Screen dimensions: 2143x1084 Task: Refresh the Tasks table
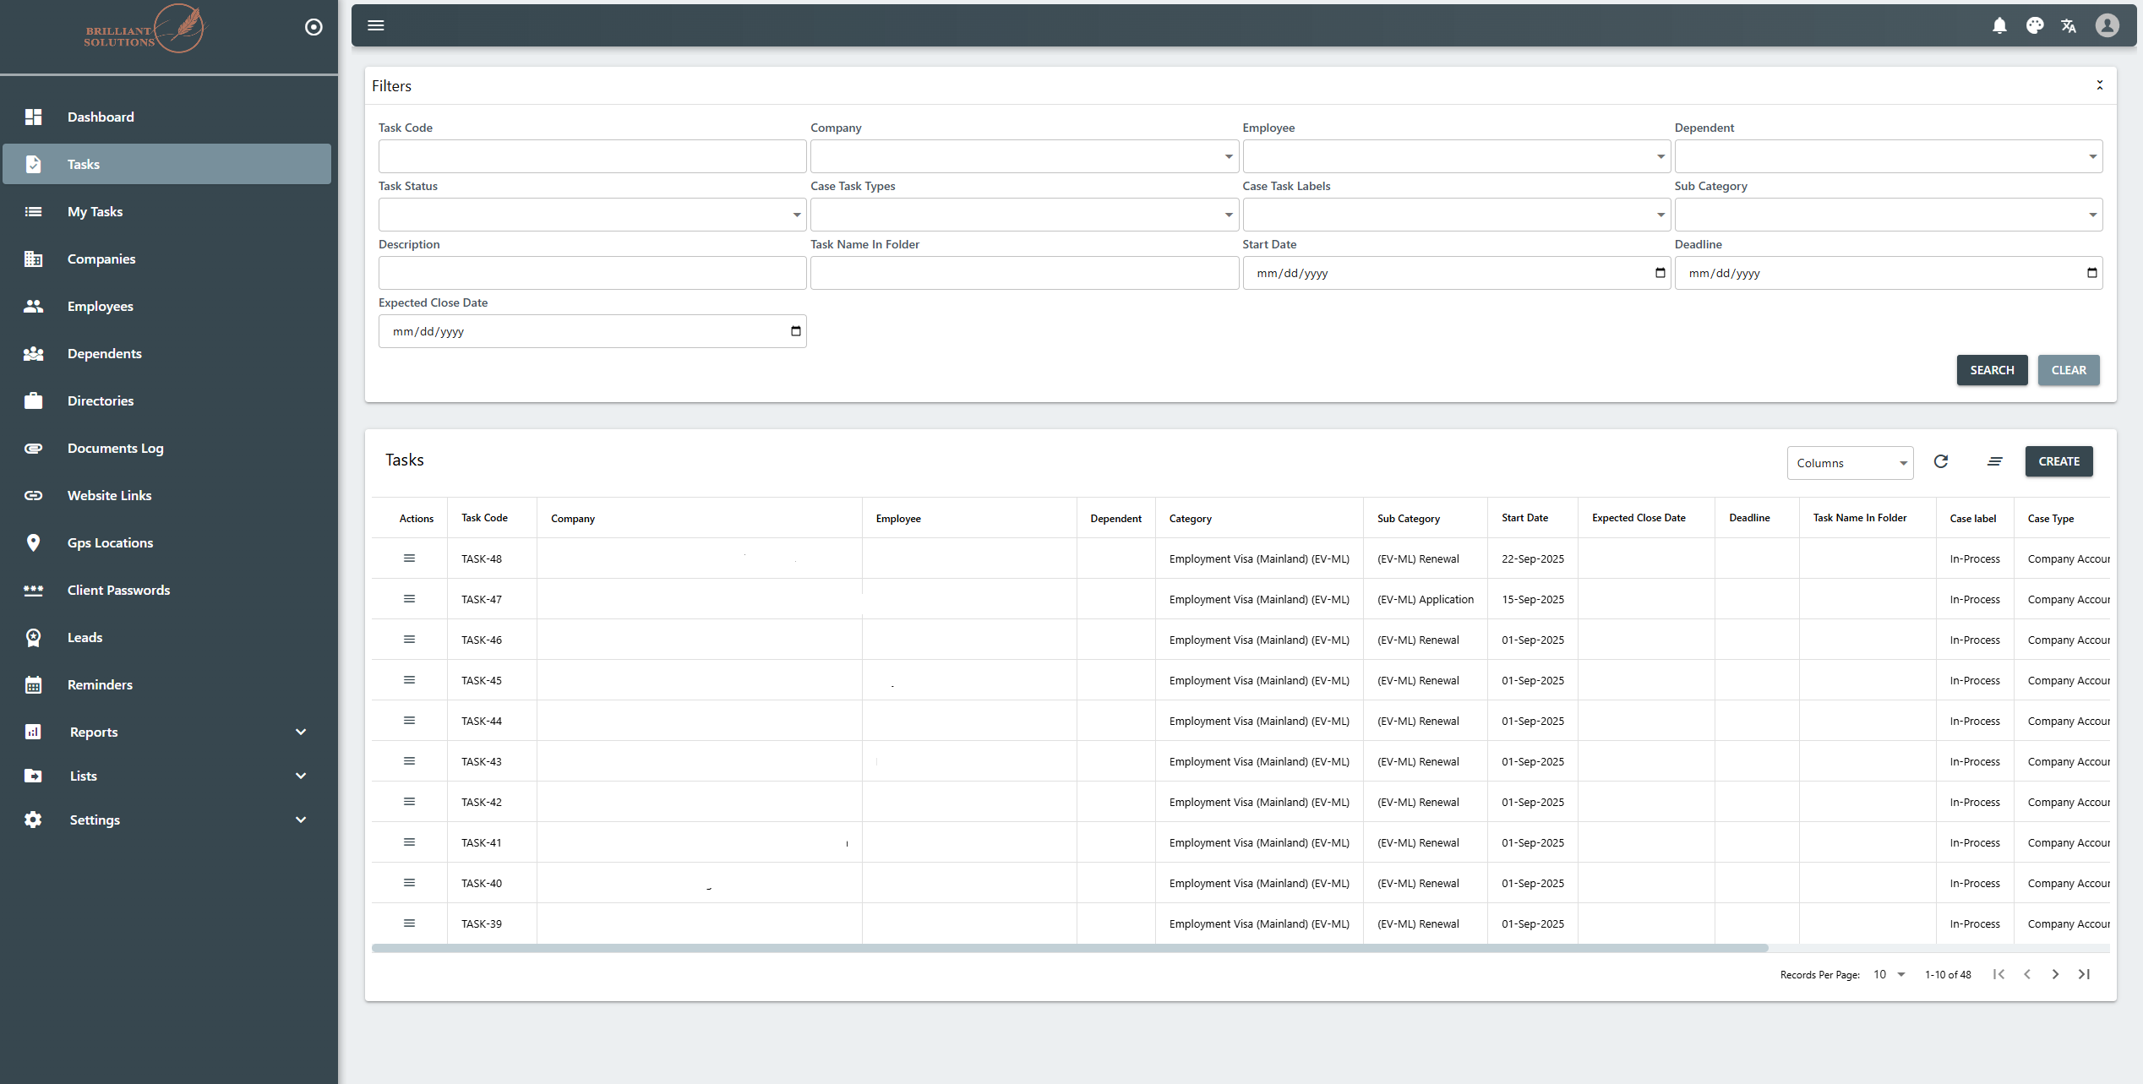point(1941,461)
